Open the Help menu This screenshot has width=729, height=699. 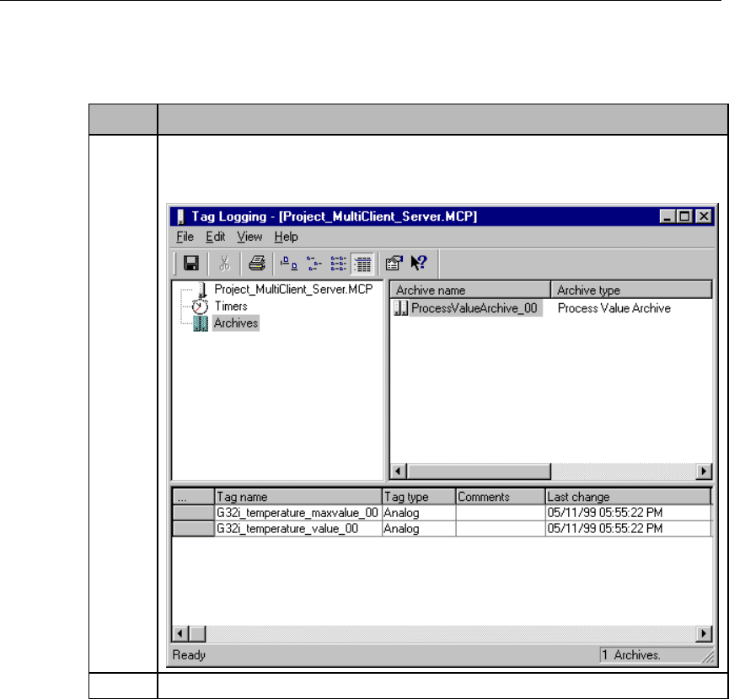point(286,237)
